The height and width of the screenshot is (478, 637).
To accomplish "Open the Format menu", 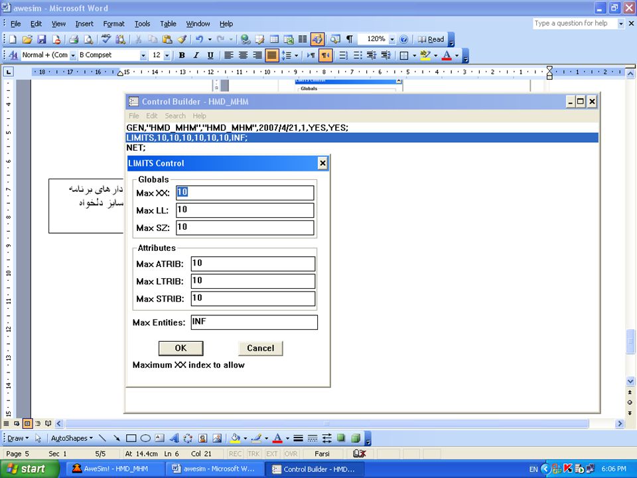I will pyautogui.click(x=113, y=24).
